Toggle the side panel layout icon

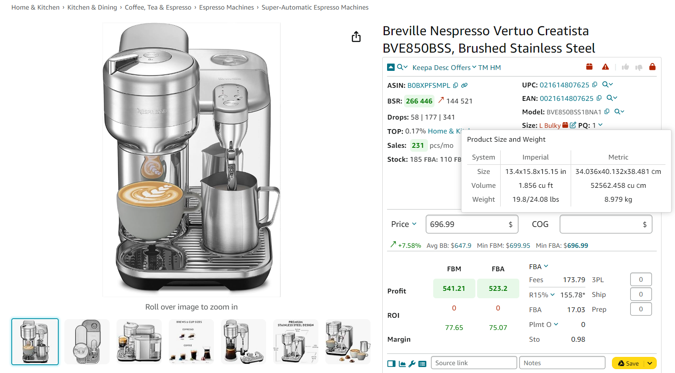point(391,364)
